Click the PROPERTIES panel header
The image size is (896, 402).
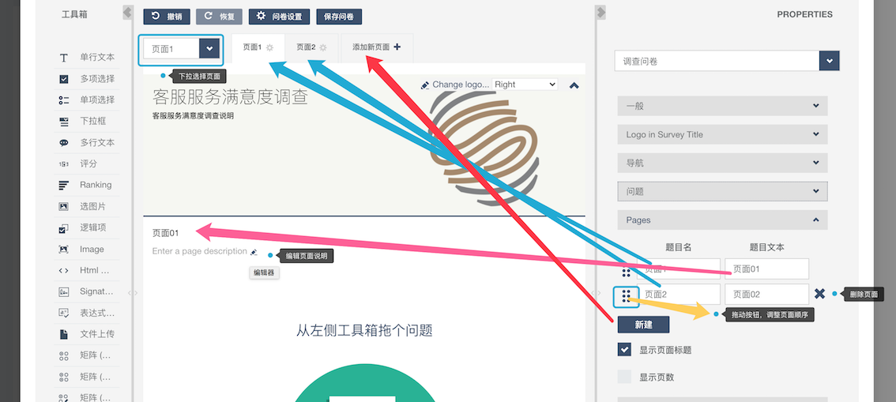(x=804, y=15)
